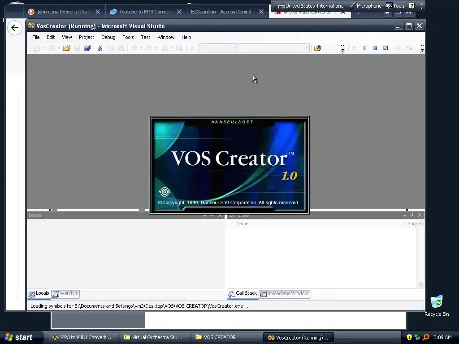Open the Tools menu in Visual Studio
The width and height of the screenshot is (459, 344).
(128, 37)
